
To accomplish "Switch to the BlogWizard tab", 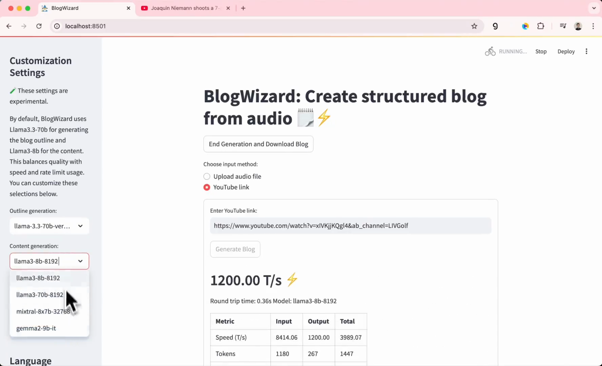I will [x=86, y=8].
